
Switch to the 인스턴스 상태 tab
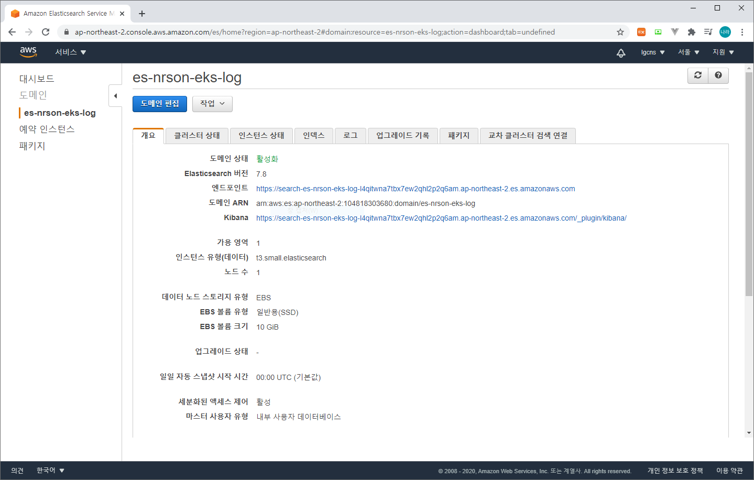click(x=261, y=136)
